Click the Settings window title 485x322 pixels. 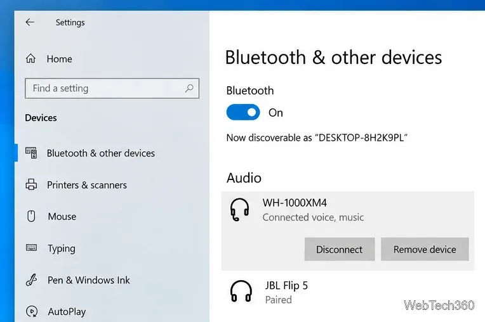point(70,23)
